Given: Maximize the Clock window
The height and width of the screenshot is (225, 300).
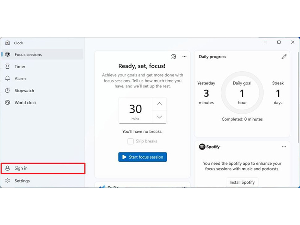Looking at the screenshot, I should tap(279, 42).
